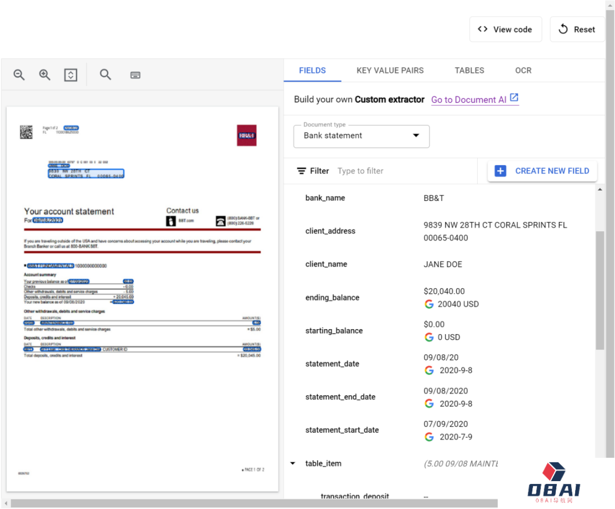Viewport: 615px width, 509px height.
Task: Click the zoom in magnifier icon
Action: tap(45, 75)
